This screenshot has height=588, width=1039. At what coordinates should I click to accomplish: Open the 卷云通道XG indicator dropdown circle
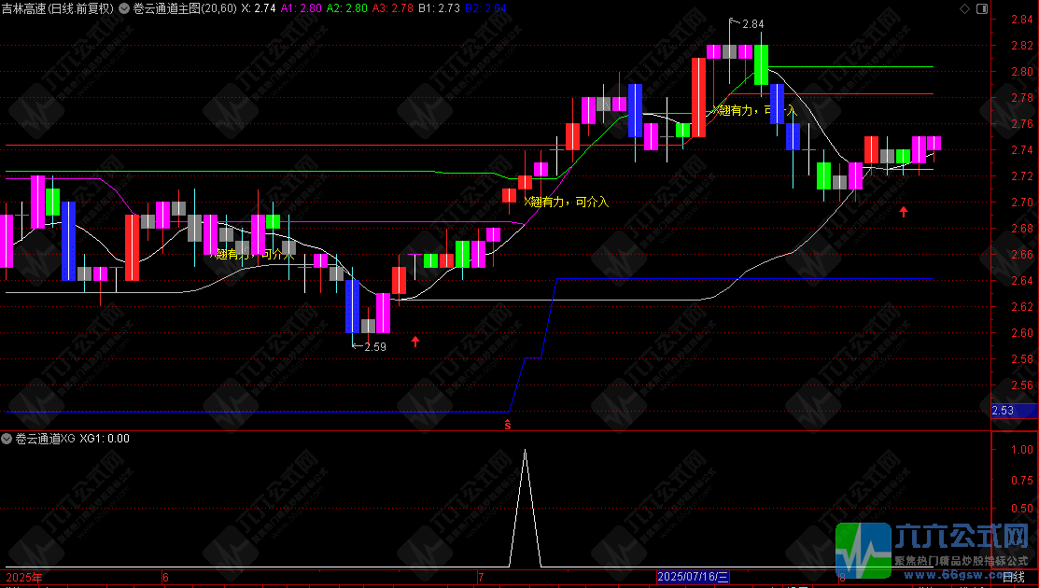point(7,439)
